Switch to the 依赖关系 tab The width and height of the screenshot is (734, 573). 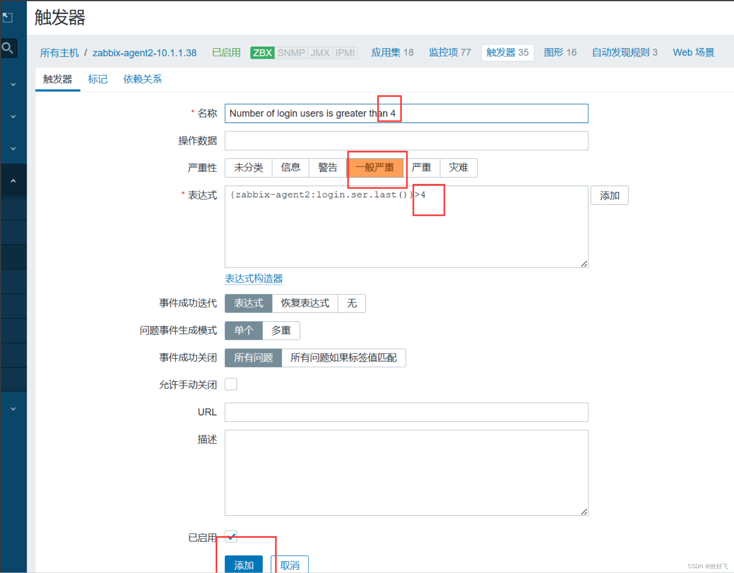(x=142, y=79)
